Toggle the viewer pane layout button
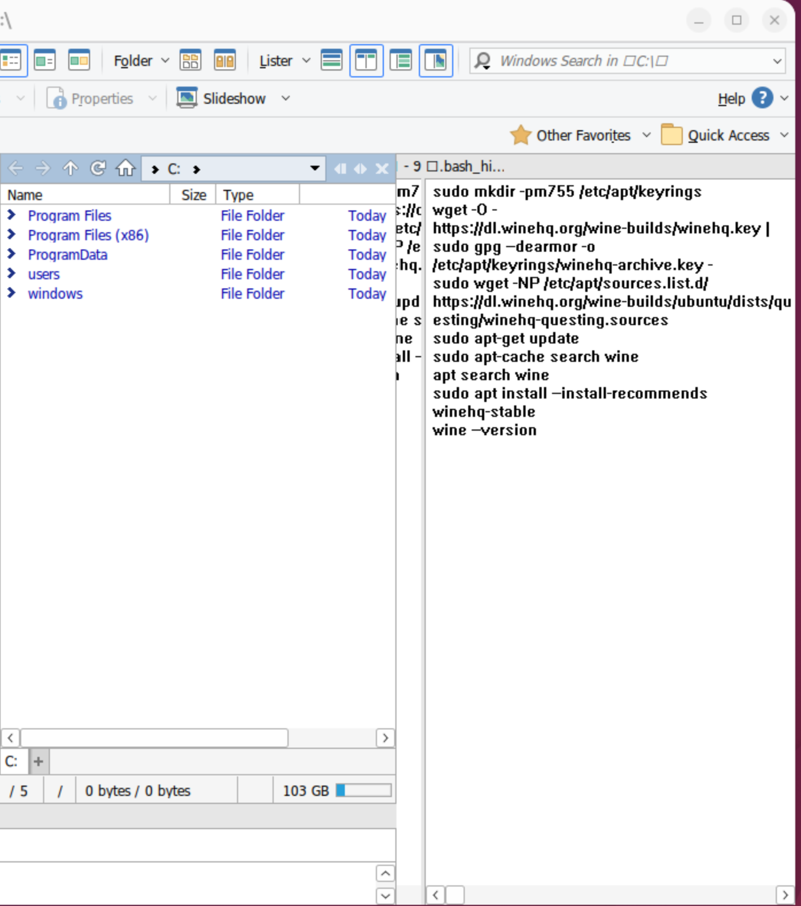Screen dimensions: 801x906 436,60
